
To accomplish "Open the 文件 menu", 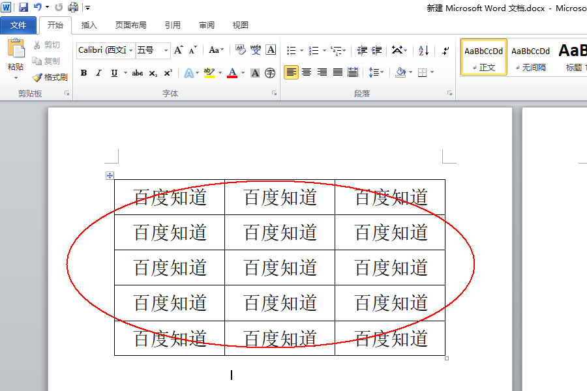I will click(18, 25).
